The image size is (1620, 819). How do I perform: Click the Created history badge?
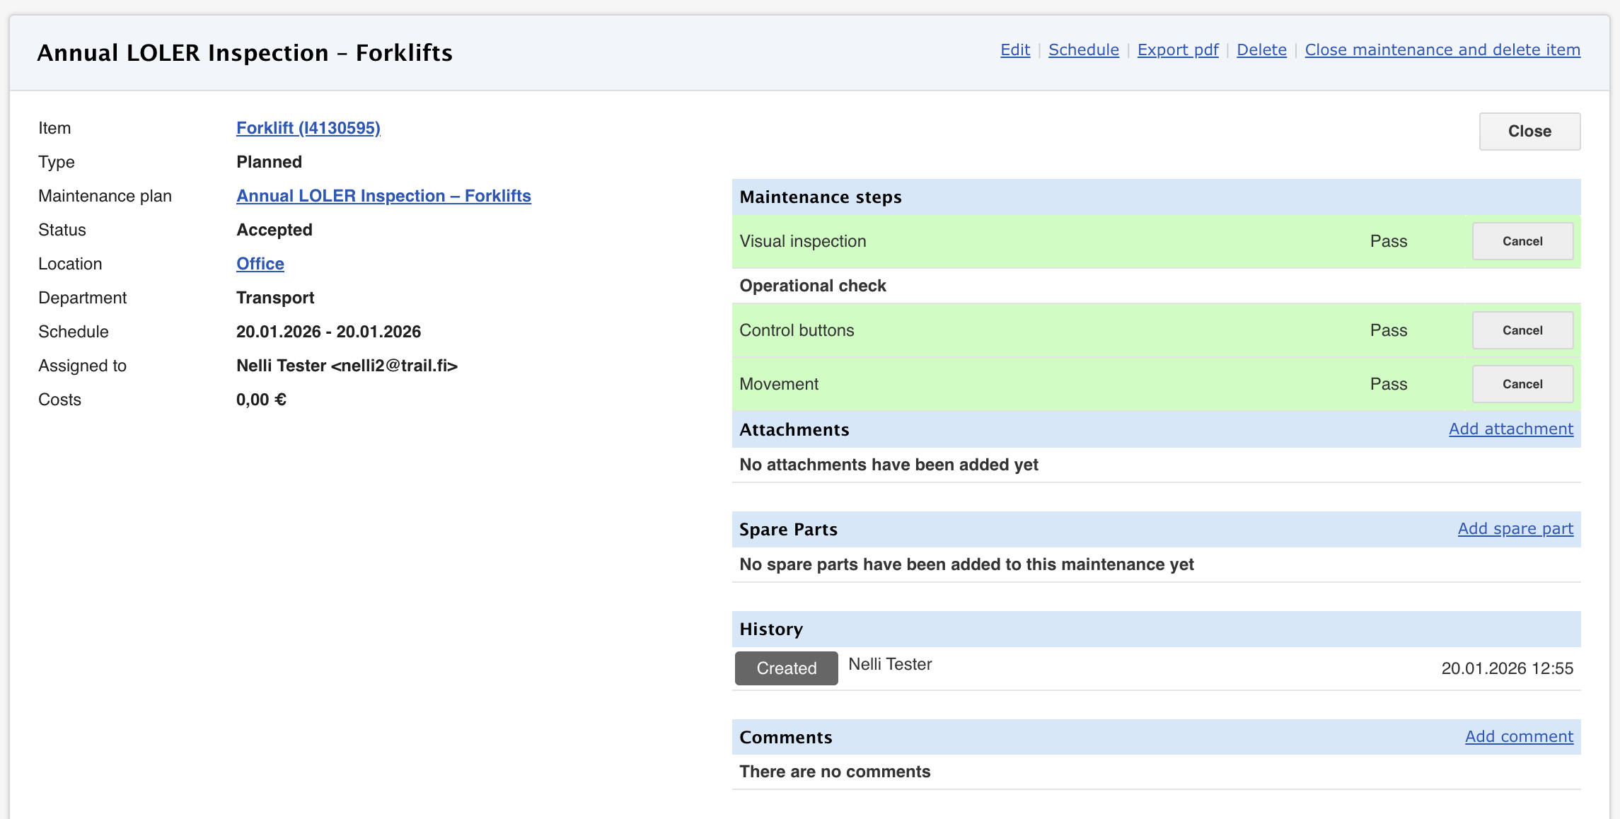pyautogui.click(x=786, y=668)
